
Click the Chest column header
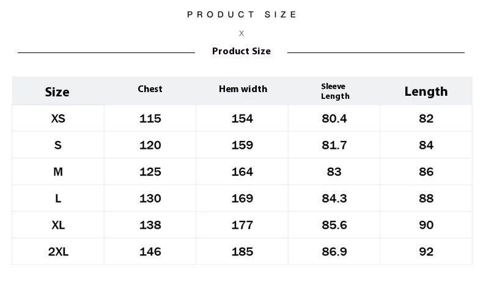150,89
